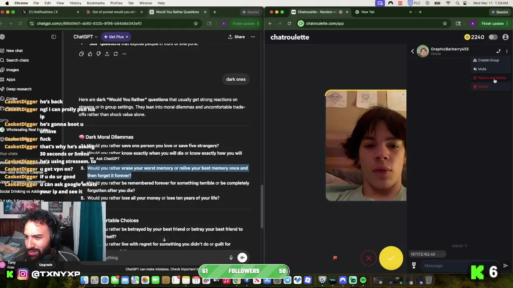
Task: Send message arrow in Chatroulette chat
Action: (505, 266)
